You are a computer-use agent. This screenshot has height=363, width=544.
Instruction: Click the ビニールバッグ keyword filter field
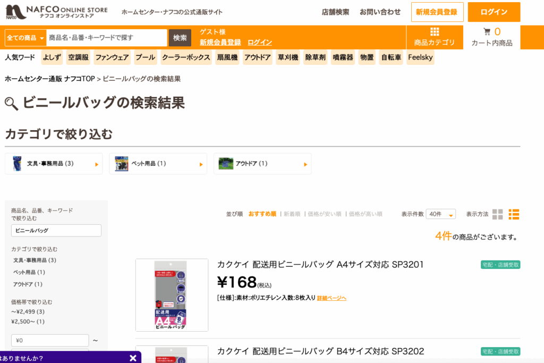(56, 231)
